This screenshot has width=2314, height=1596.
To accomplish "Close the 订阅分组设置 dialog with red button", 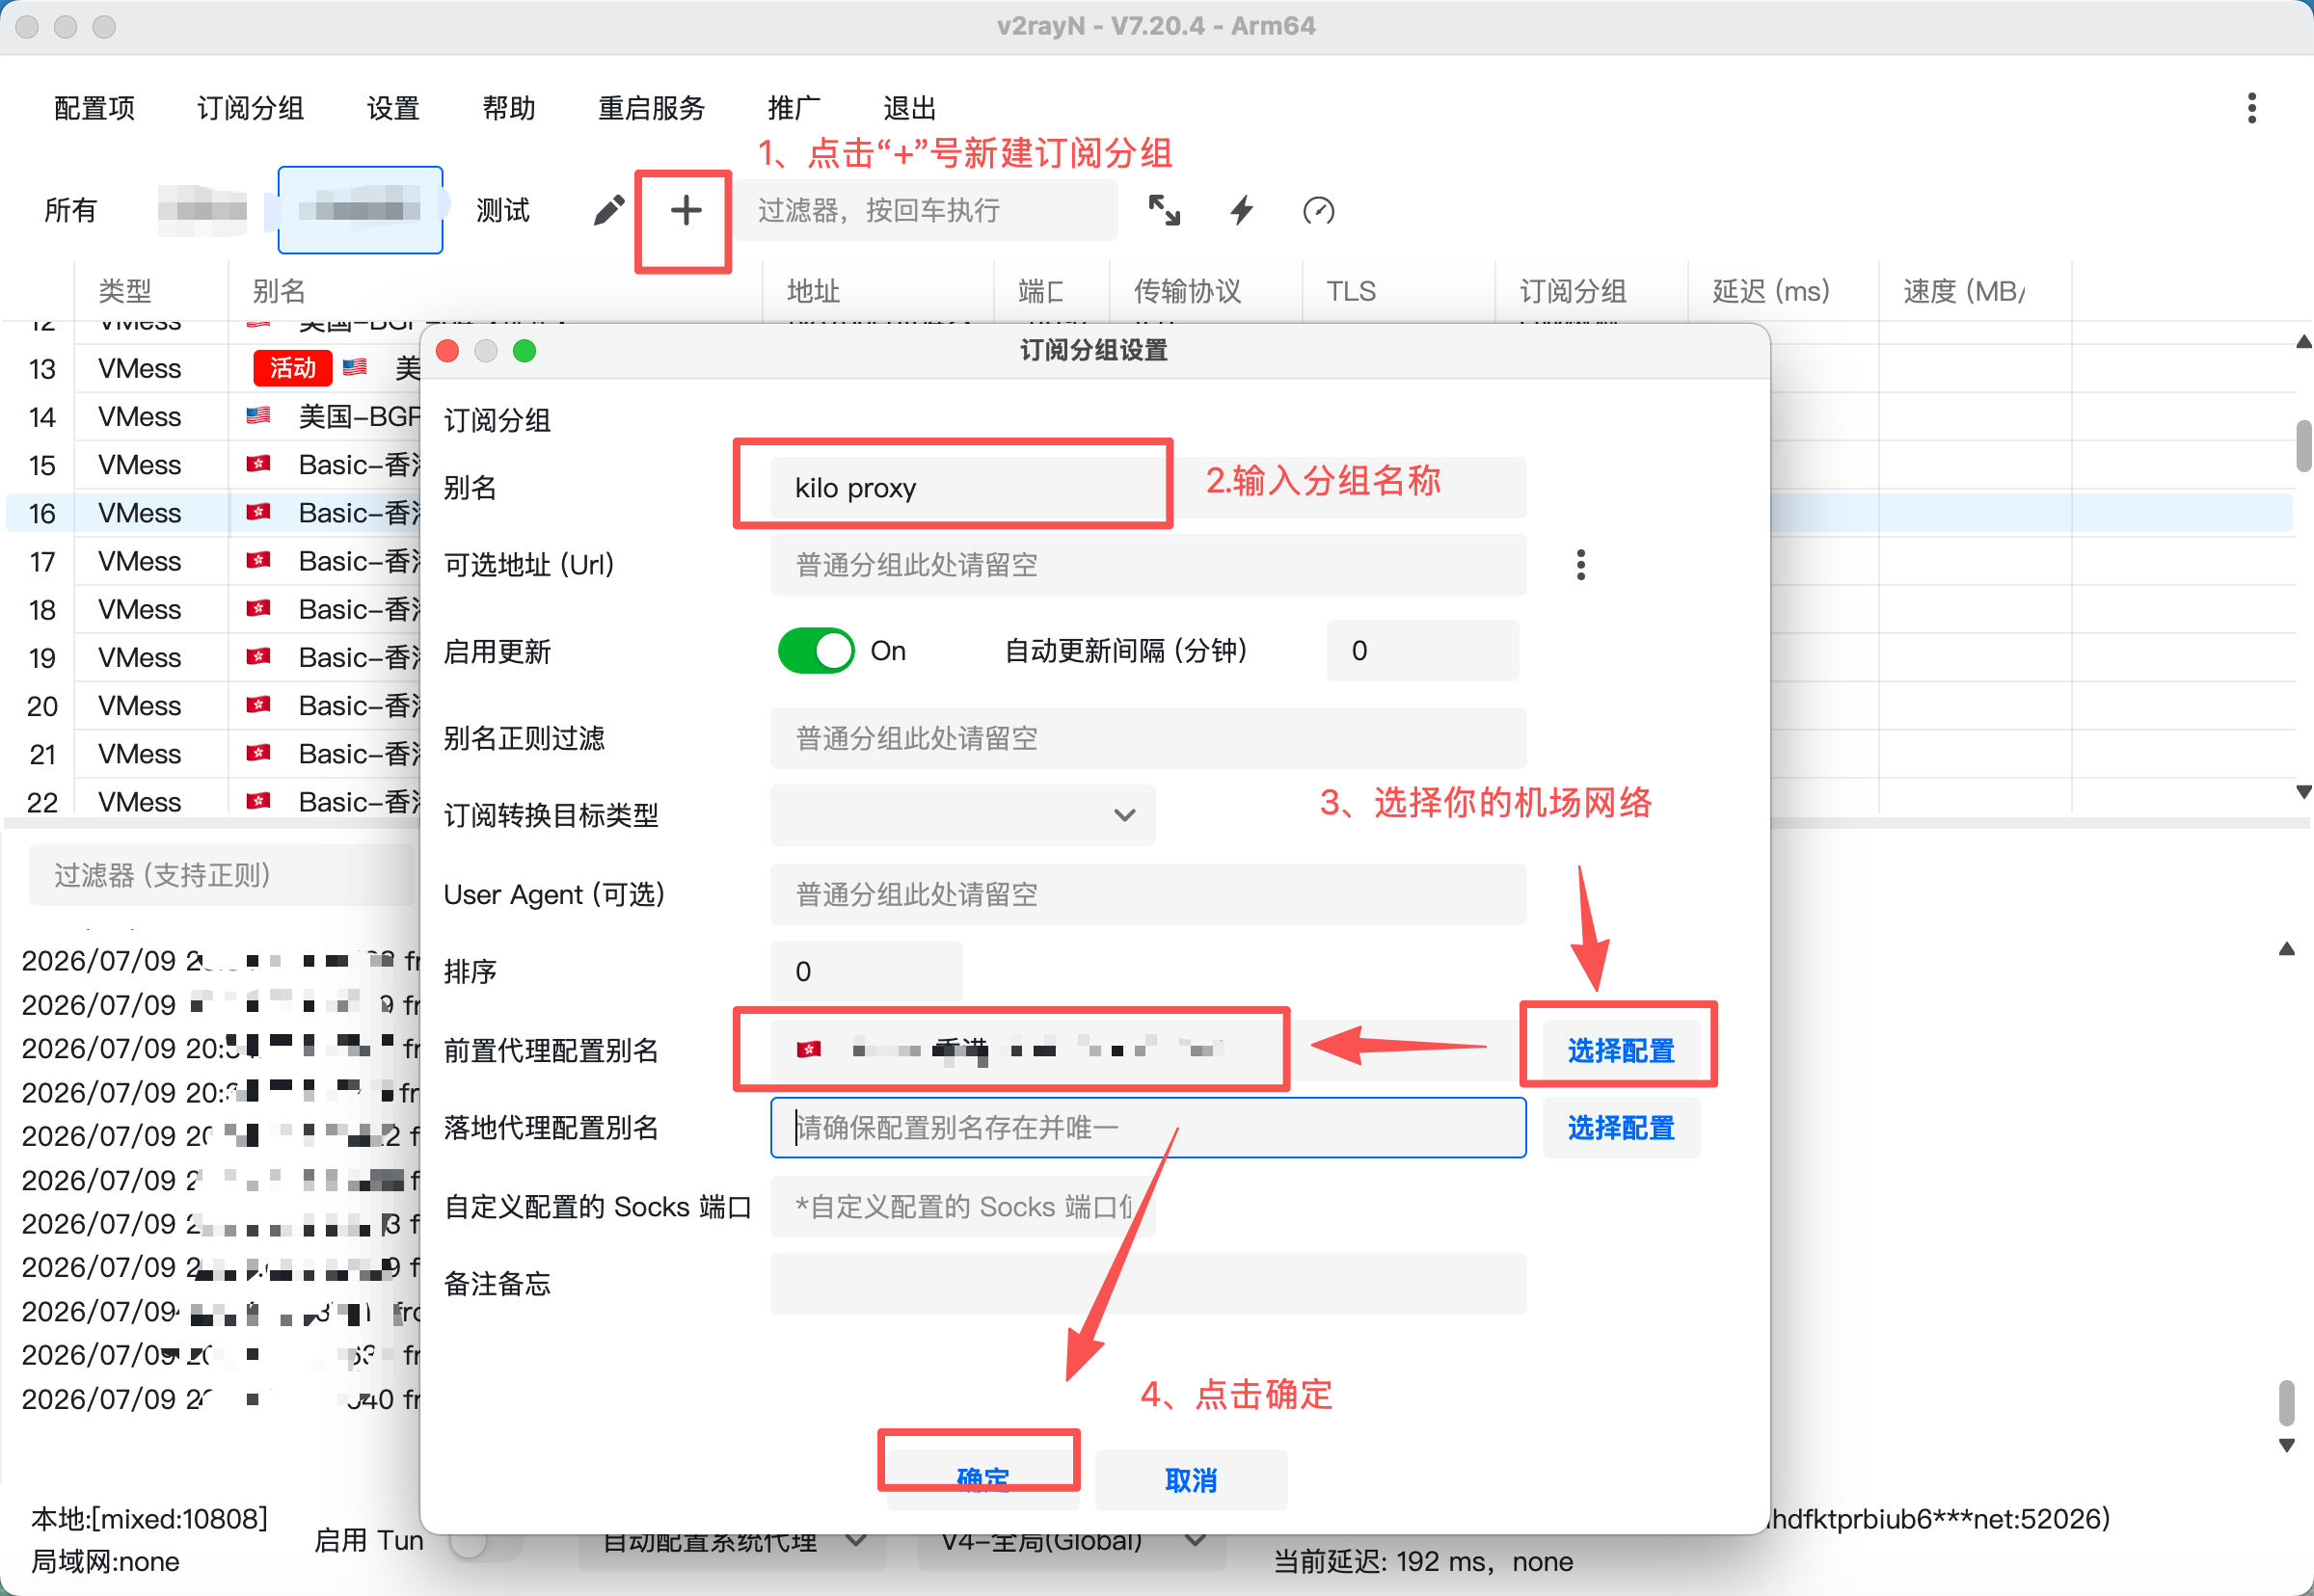I will click(448, 351).
